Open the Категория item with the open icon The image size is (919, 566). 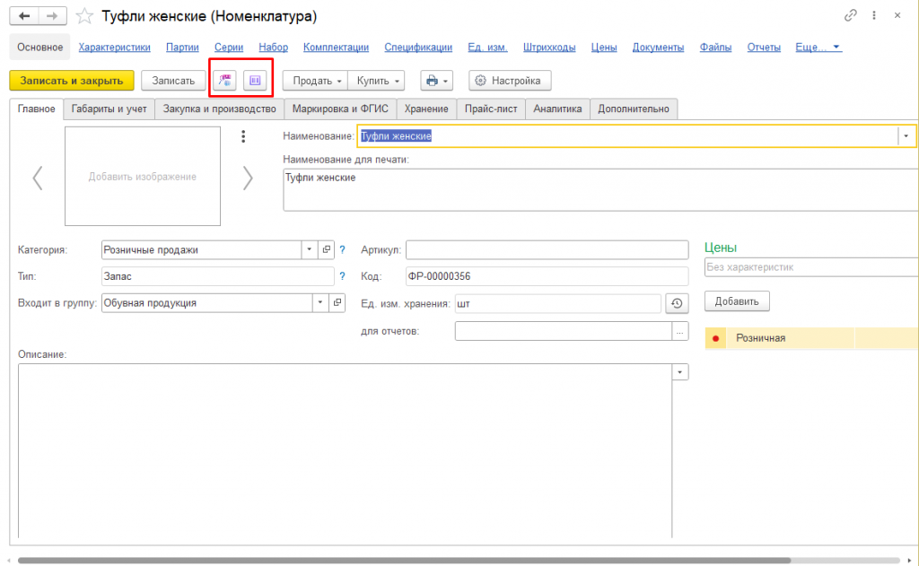pyautogui.click(x=327, y=249)
